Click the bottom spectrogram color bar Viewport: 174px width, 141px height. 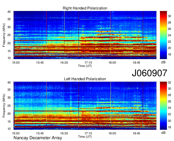(x=163, y=106)
